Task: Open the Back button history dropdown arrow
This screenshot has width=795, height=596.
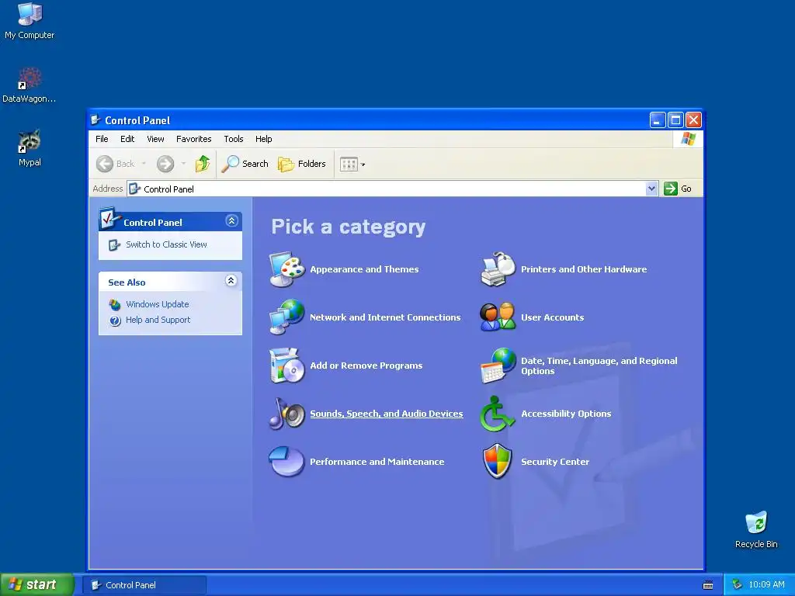Action: [144, 164]
